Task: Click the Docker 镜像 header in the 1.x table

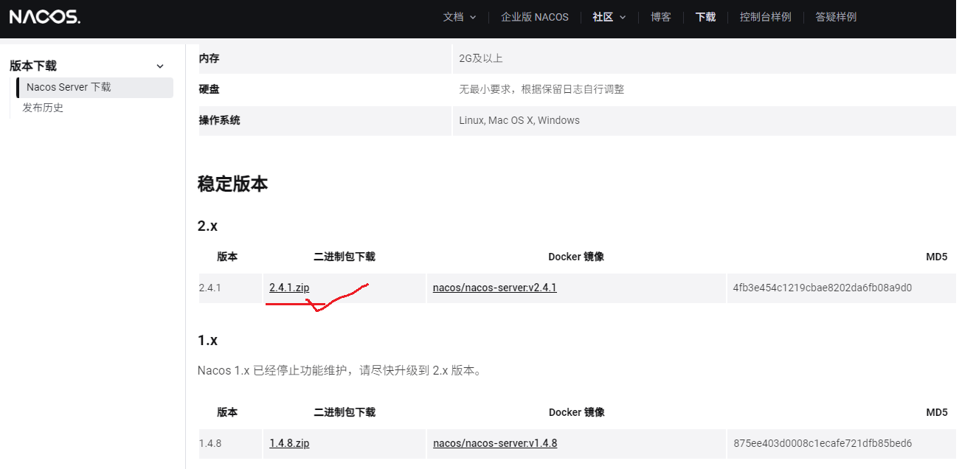Action: pyautogui.click(x=576, y=412)
